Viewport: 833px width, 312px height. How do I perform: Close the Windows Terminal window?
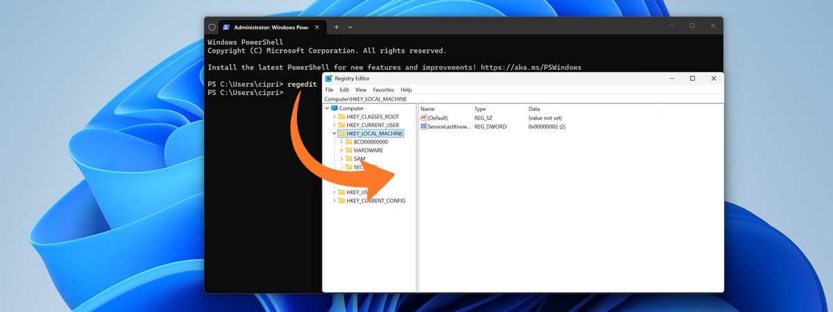712,26
